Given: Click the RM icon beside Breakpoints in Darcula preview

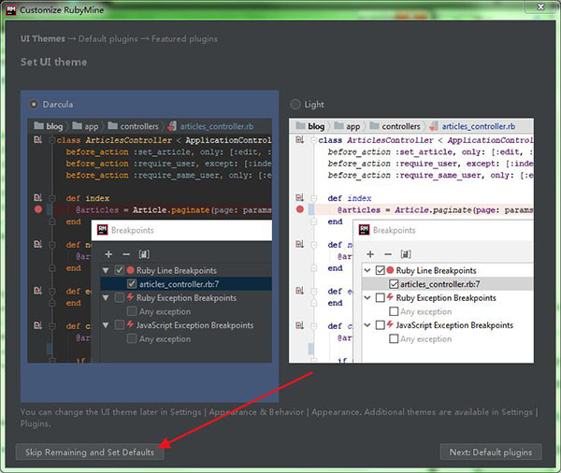Looking at the screenshot, I should point(103,230).
